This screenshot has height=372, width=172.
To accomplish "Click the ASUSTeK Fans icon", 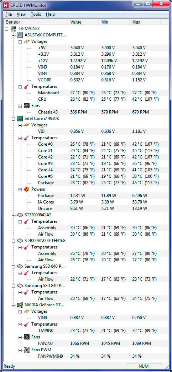I will pos(27,106).
